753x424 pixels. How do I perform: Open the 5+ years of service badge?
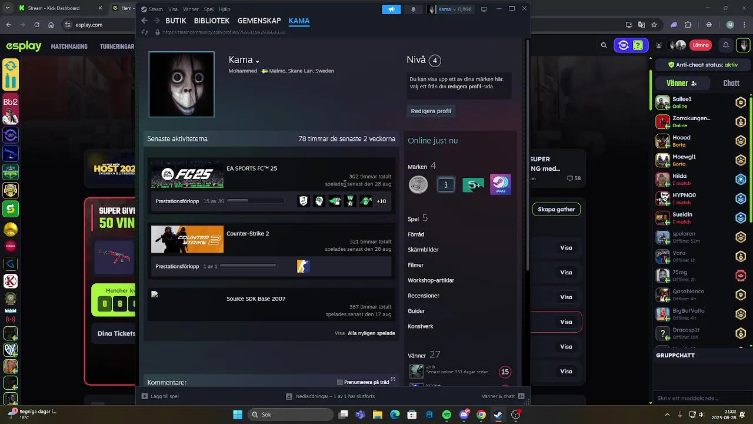474,185
